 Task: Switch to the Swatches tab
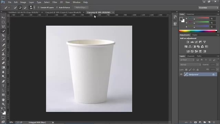(x=190, y=14)
